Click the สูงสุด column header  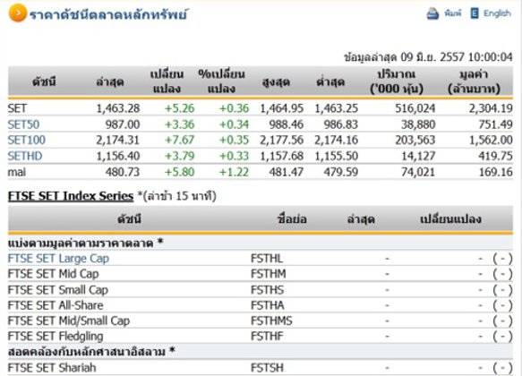[276, 81]
